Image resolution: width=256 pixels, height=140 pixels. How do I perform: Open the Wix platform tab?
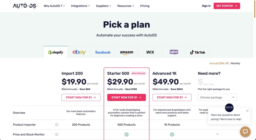tap(150, 52)
